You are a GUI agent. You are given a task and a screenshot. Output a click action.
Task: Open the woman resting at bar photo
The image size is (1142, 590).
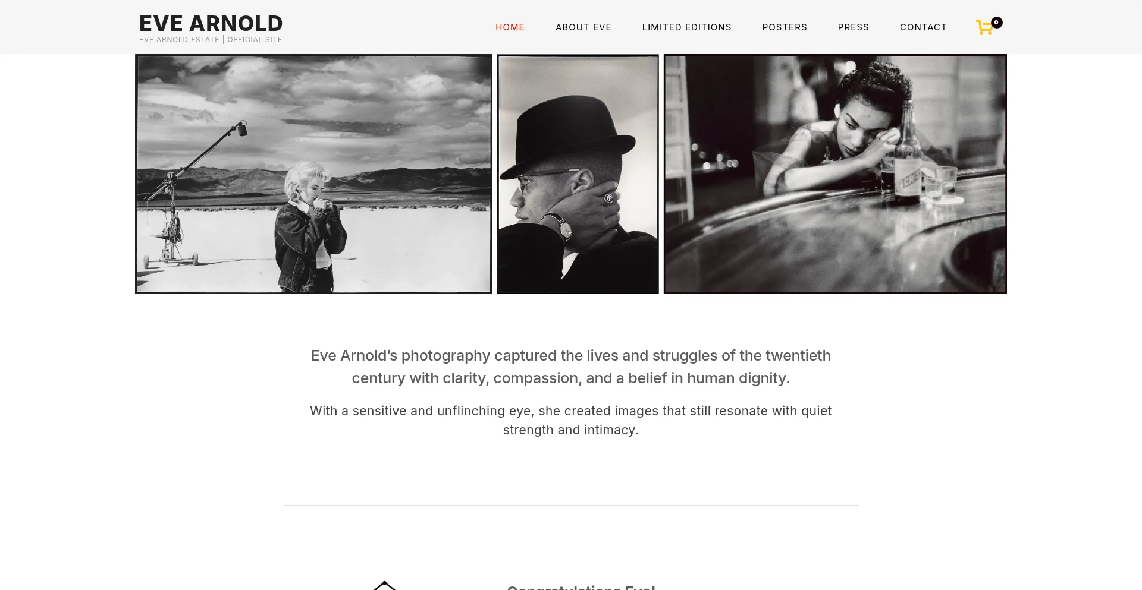tap(835, 174)
